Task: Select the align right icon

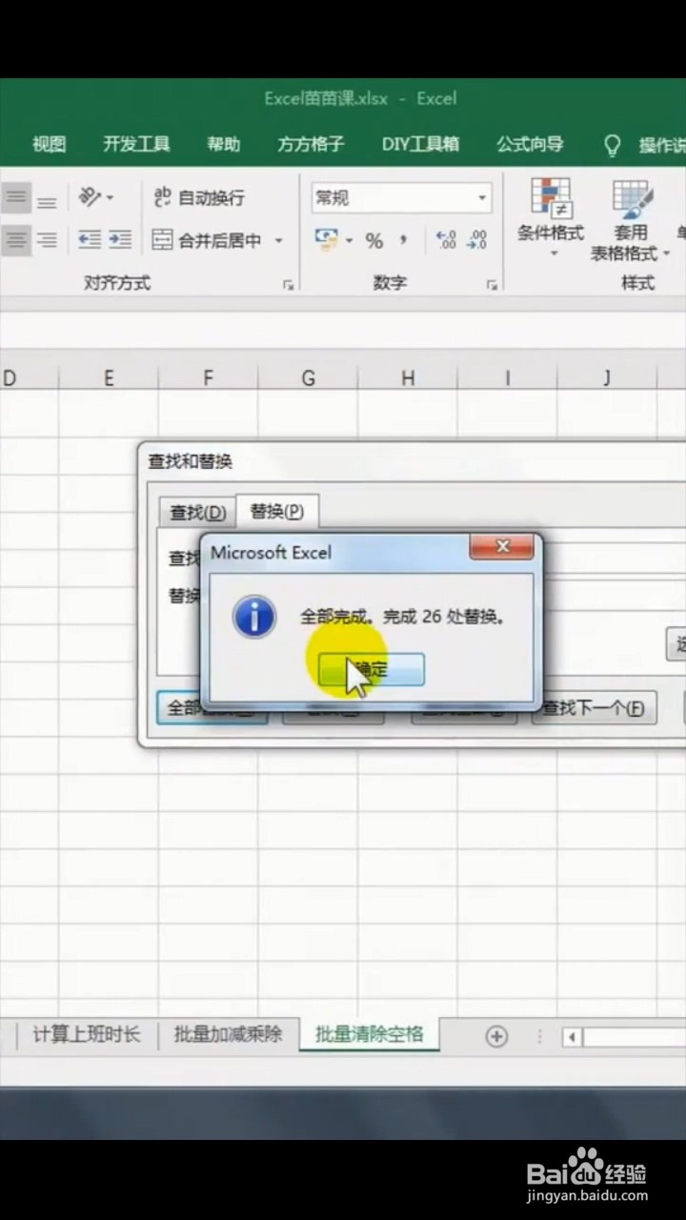Action: pyautogui.click(x=47, y=240)
